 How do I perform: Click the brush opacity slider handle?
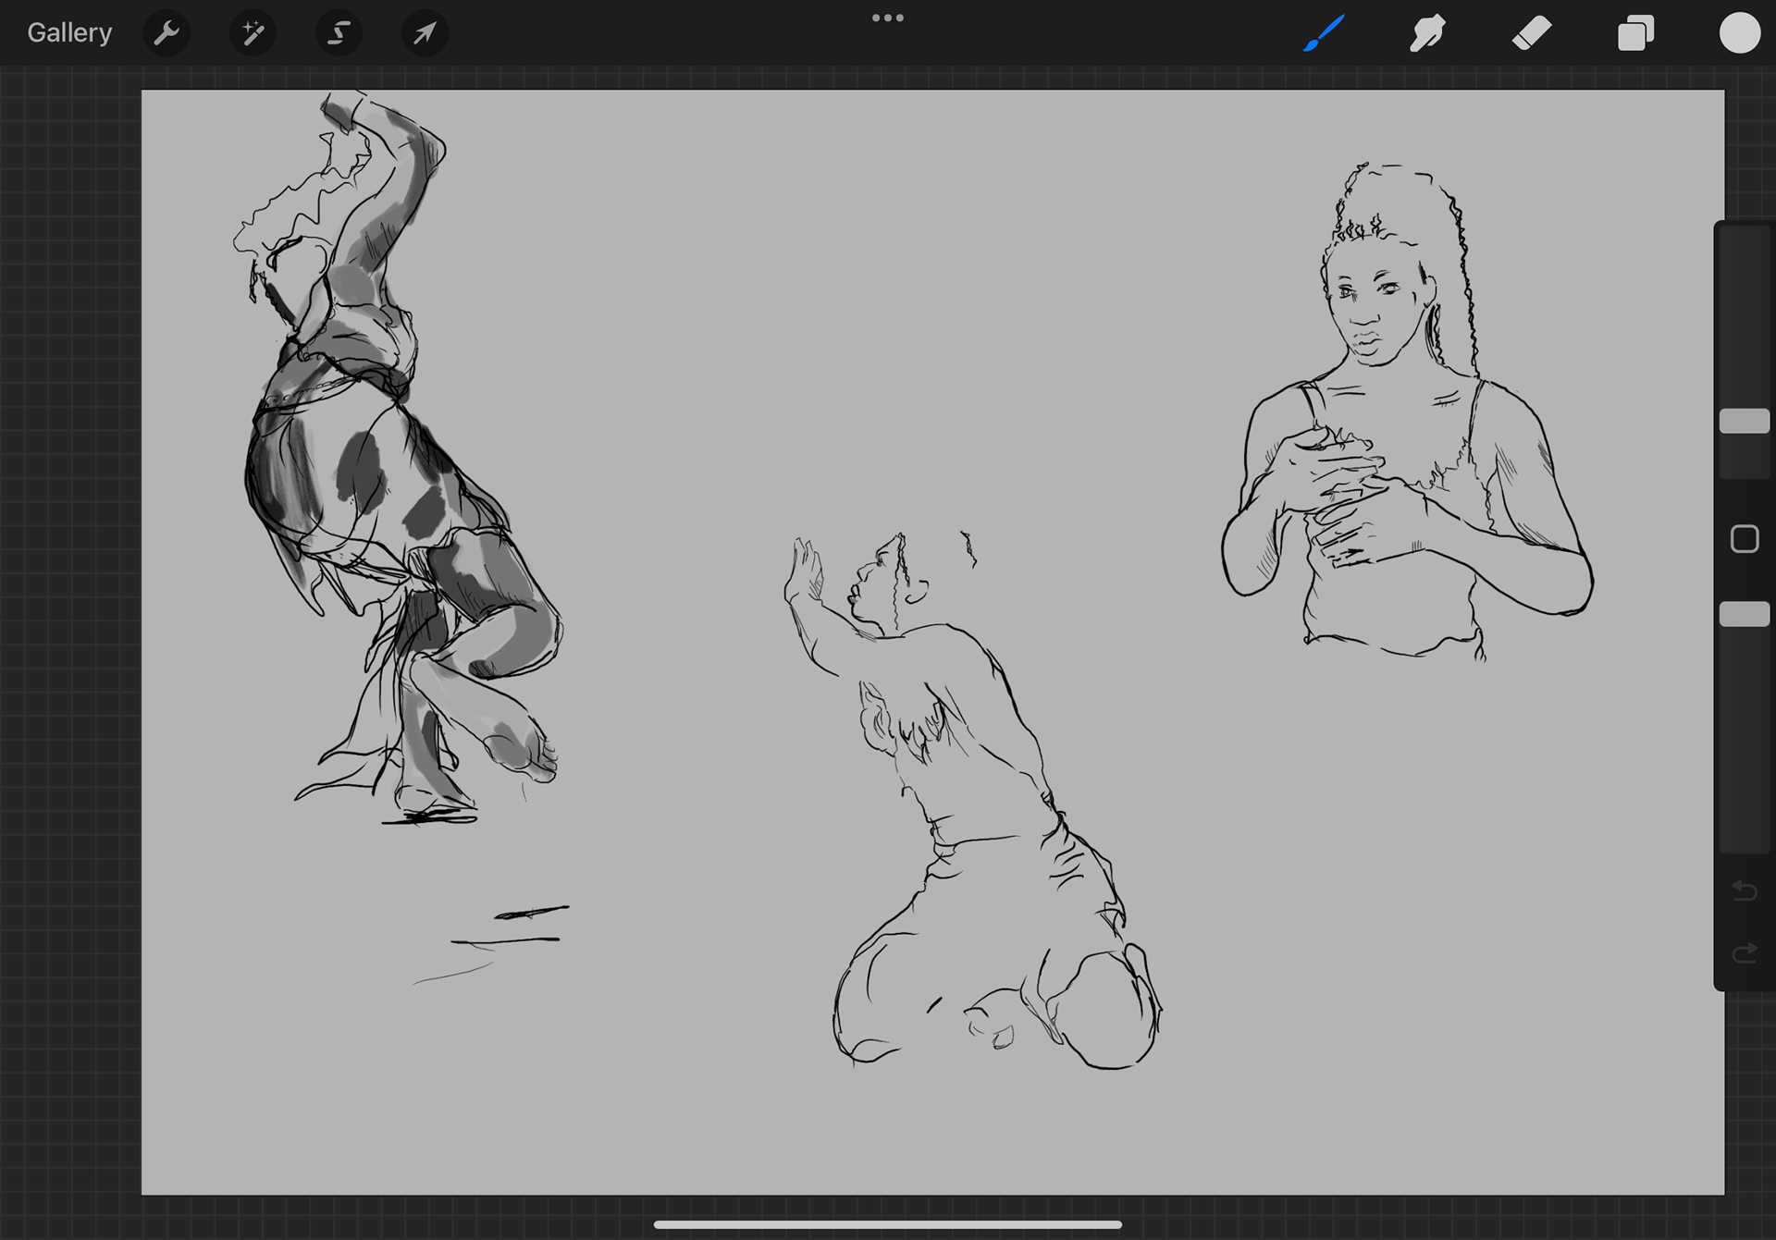(x=1744, y=614)
